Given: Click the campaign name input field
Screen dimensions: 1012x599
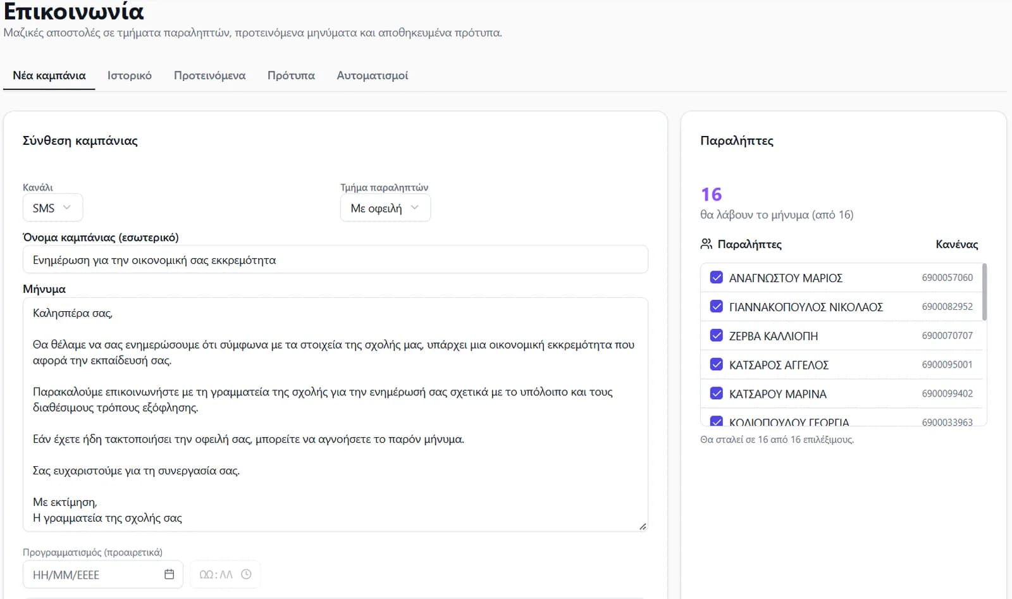Looking at the screenshot, I should tap(335, 259).
